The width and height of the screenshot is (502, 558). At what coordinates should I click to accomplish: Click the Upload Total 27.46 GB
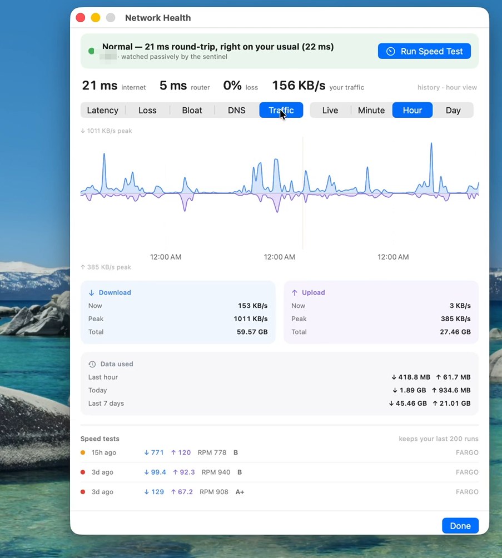[455, 332]
